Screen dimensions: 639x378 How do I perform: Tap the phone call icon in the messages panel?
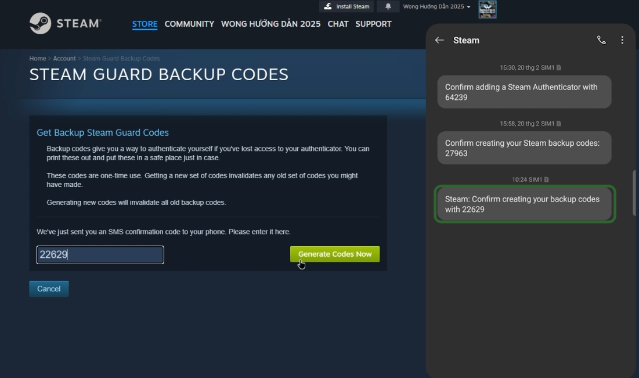point(601,40)
